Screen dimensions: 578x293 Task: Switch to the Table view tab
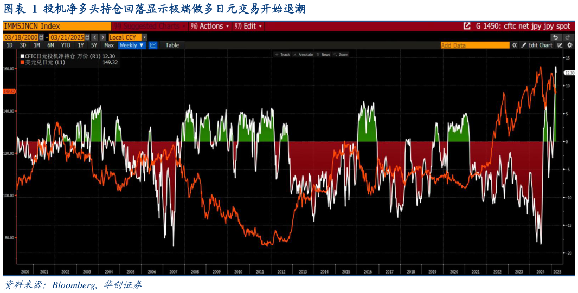tap(172, 45)
